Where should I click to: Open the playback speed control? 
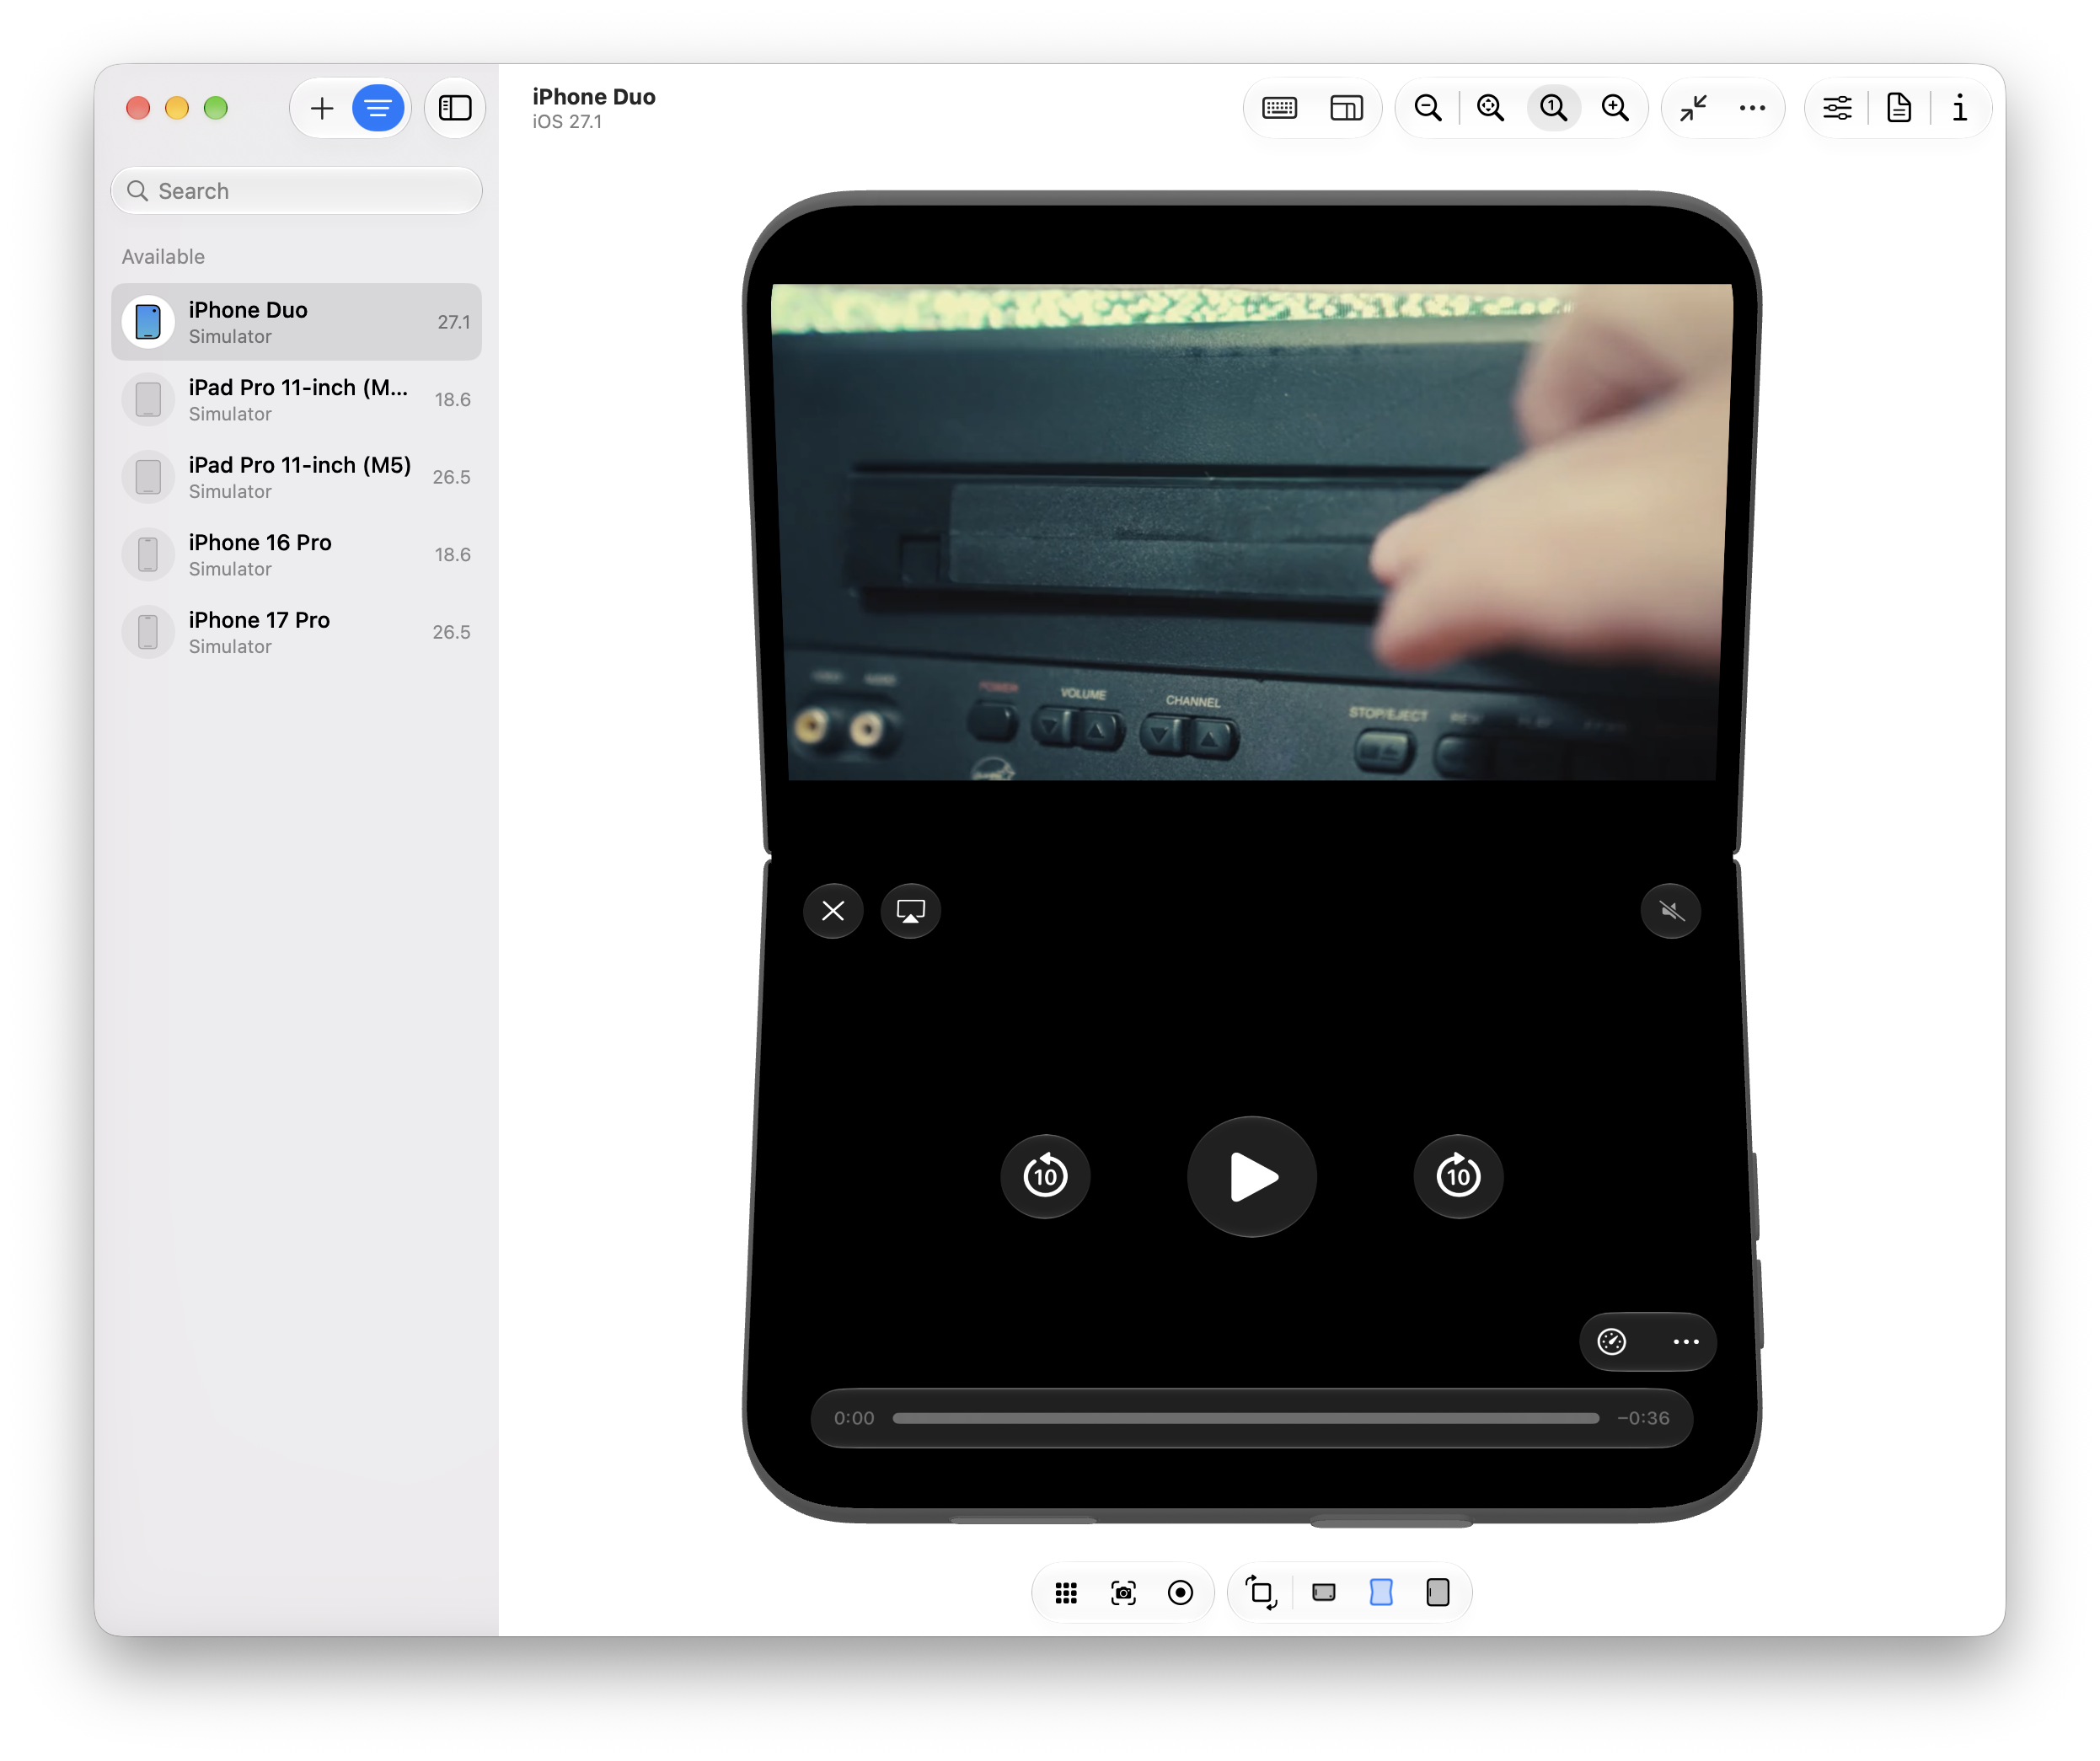1612,1343
